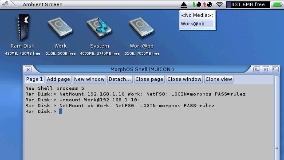Click the '4095MB, 3745MB free' label
Image resolution: width=284 pixels, height=160 pixels.
(x=100, y=53)
